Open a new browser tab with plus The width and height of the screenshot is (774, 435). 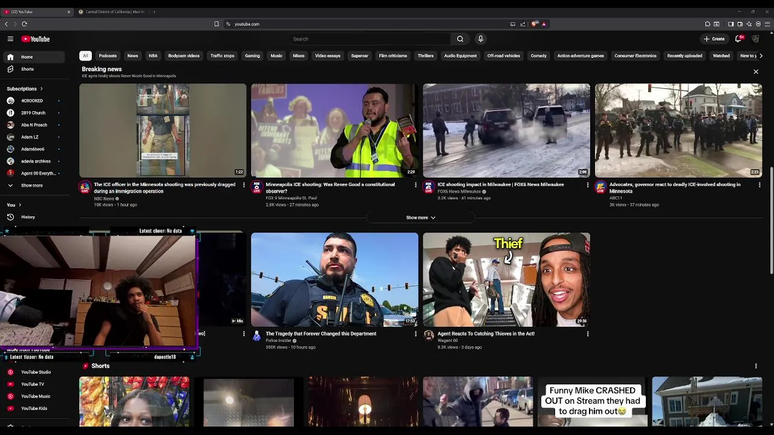(154, 11)
